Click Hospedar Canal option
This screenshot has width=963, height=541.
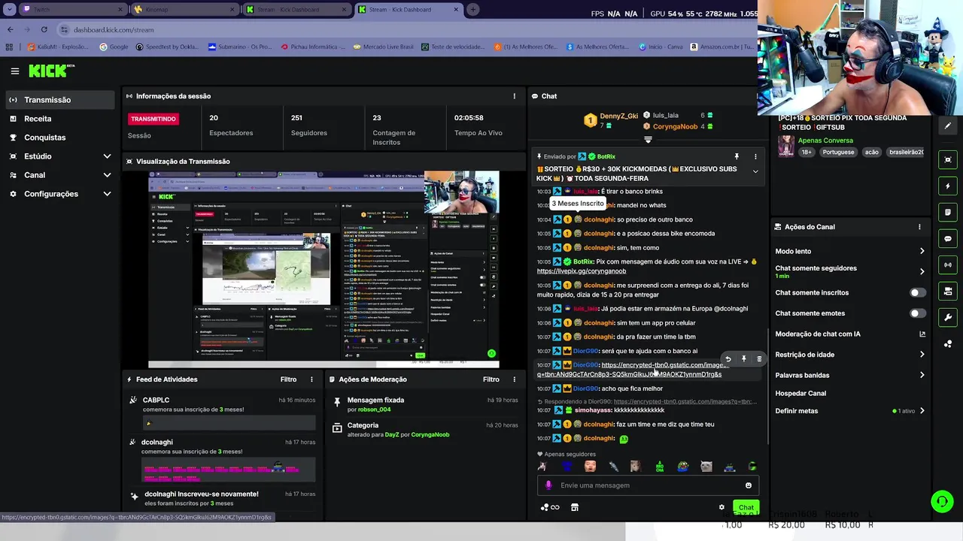point(800,393)
